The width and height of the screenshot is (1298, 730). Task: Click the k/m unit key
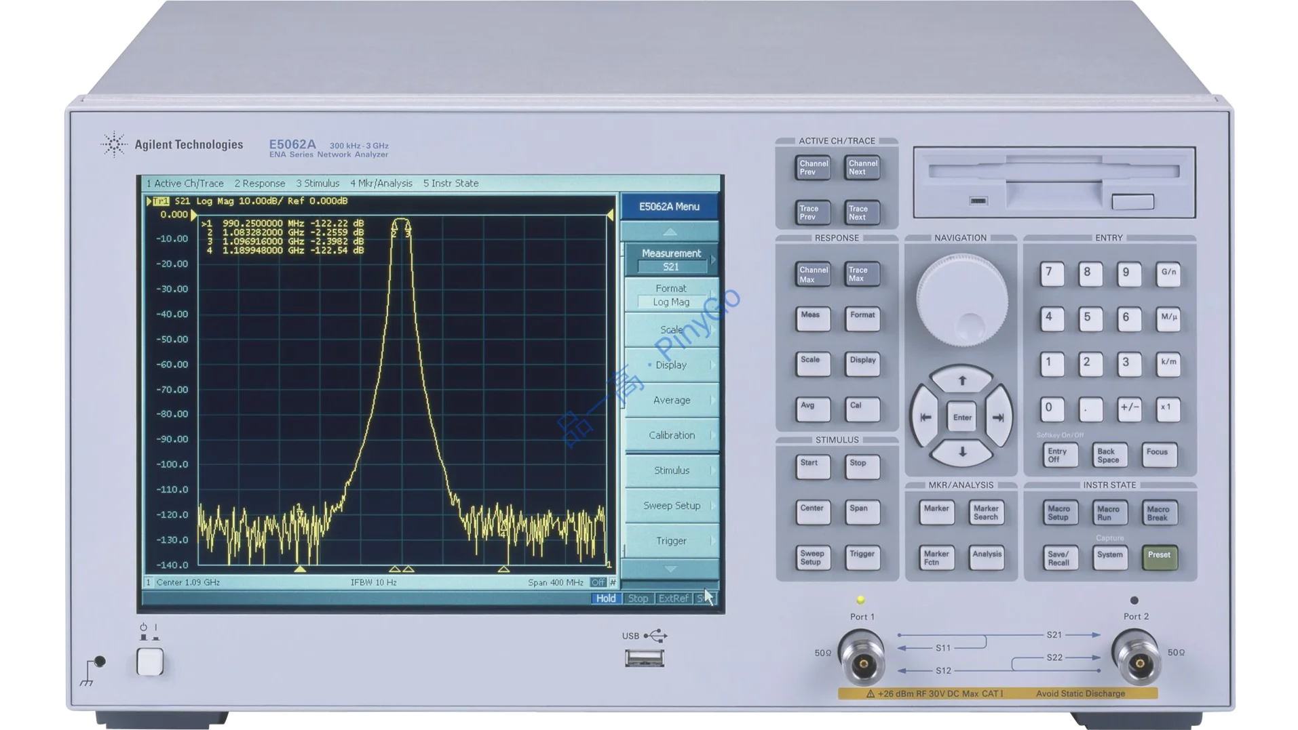[1168, 364]
